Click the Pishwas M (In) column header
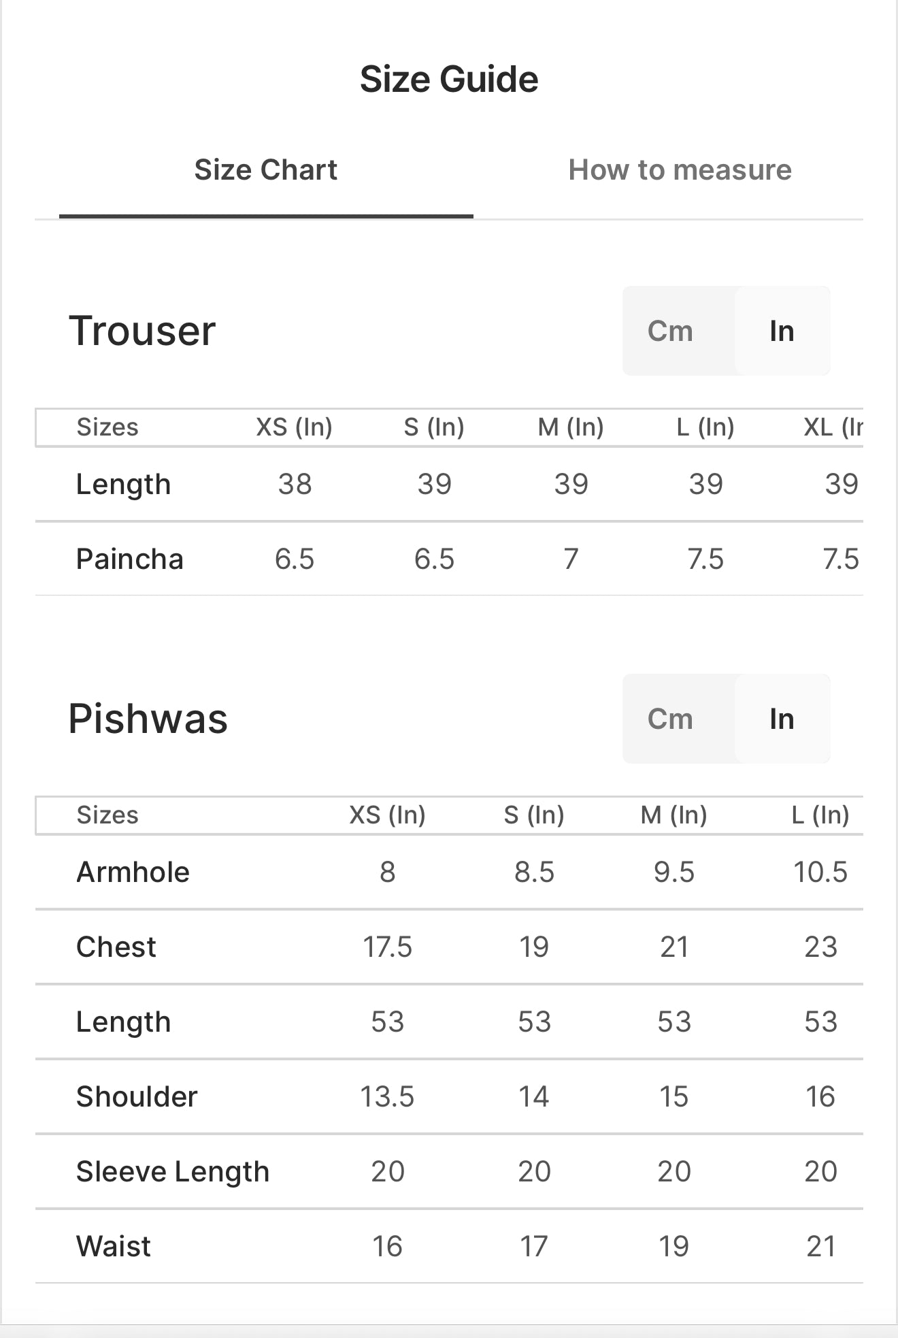Image resolution: width=898 pixels, height=1338 pixels. 673,815
